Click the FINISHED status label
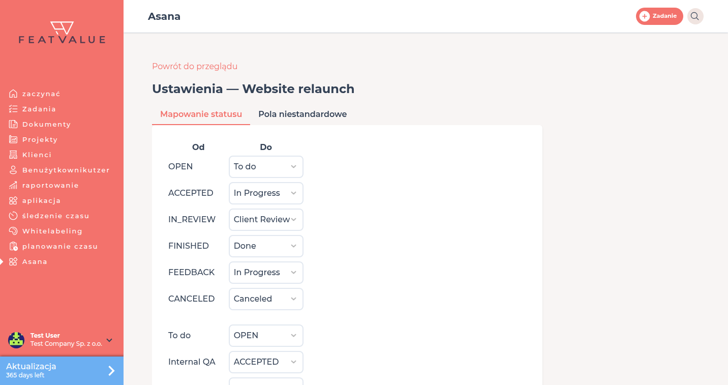The width and height of the screenshot is (728, 385). [189, 246]
